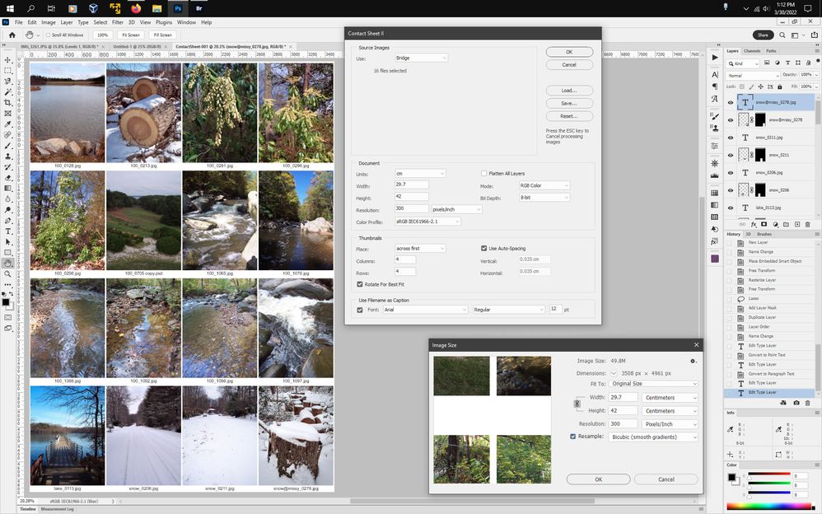822x514 pixels.
Task: Hide the snow_0211.jpg layer visibility eye
Action: pyautogui.click(x=731, y=138)
